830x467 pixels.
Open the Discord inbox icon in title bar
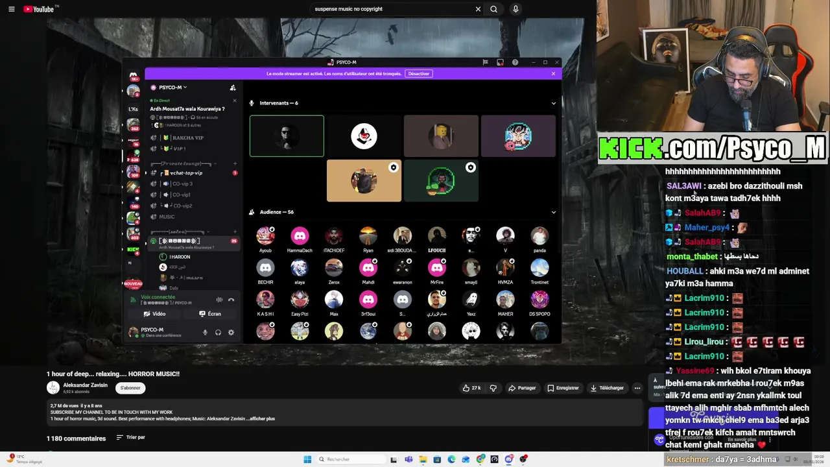coord(500,62)
